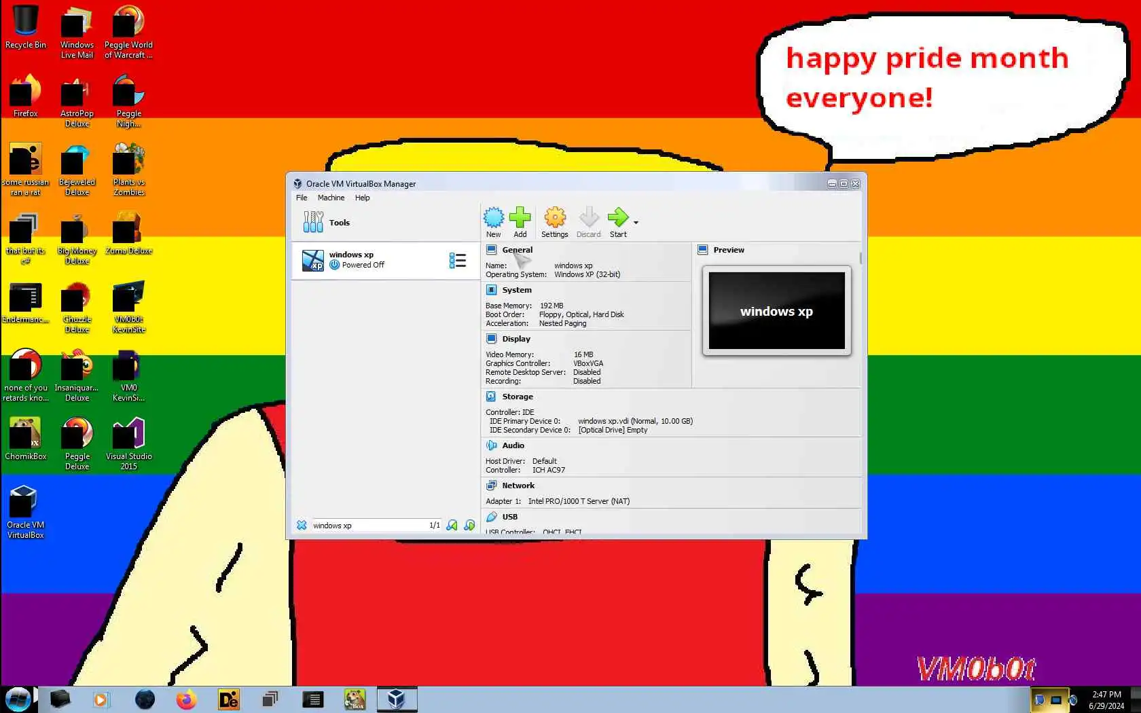Select the windows xp virtual machine entry
Image resolution: width=1141 pixels, height=713 pixels.
pyautogui.click(x=386, y=260)
